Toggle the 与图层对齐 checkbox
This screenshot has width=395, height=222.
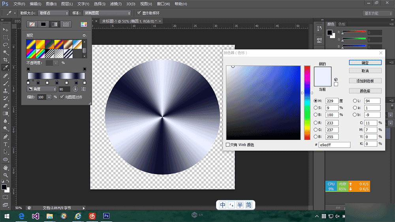pos(62,97)
